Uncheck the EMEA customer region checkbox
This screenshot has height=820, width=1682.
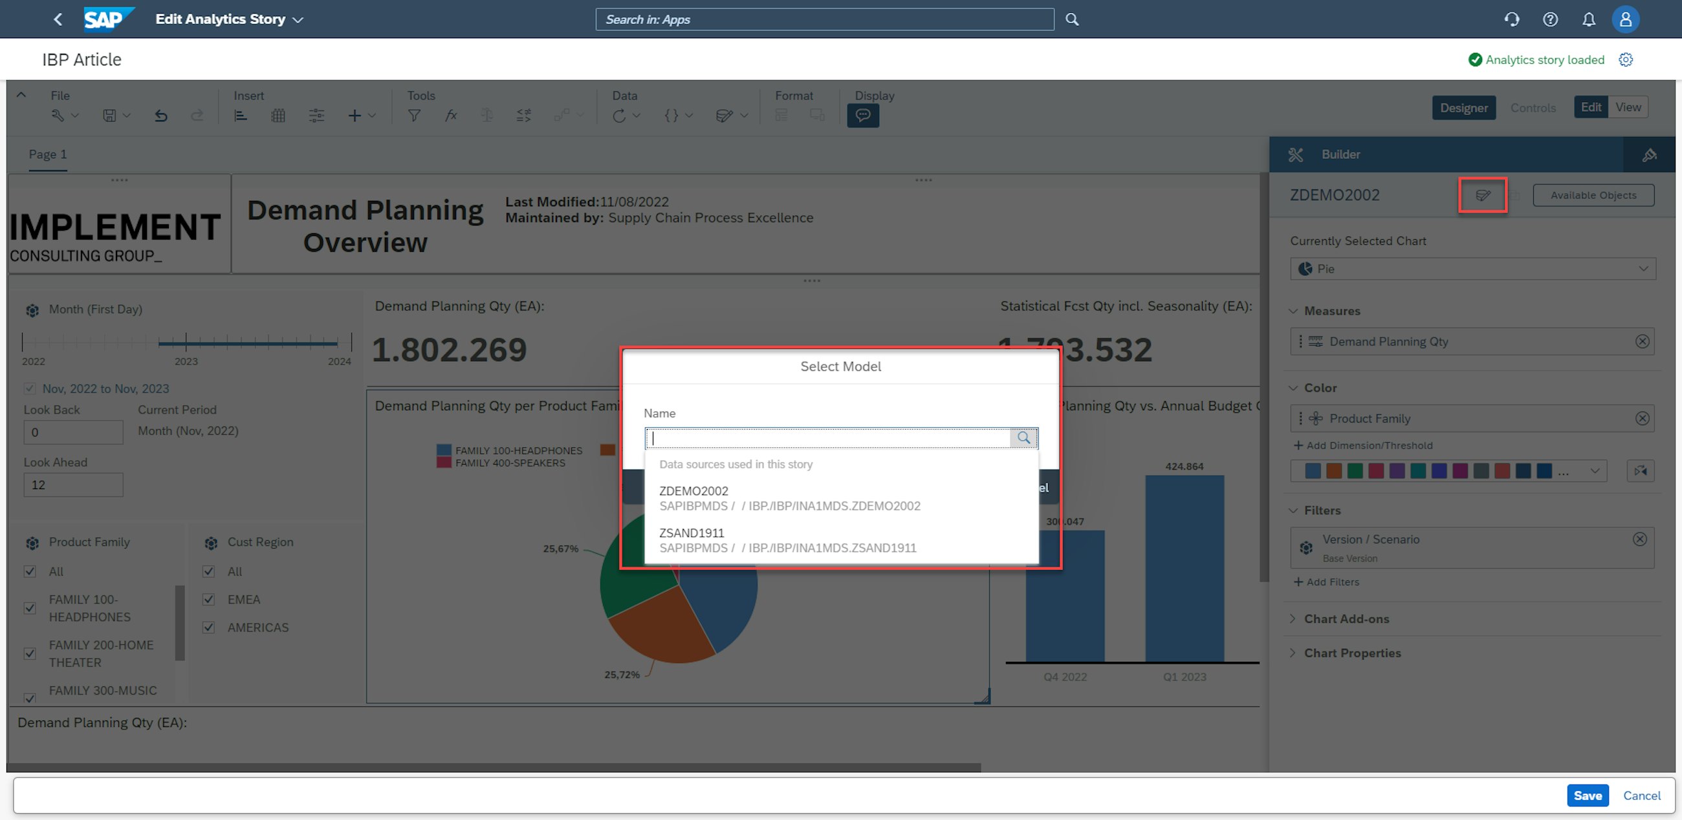(208, 600)
